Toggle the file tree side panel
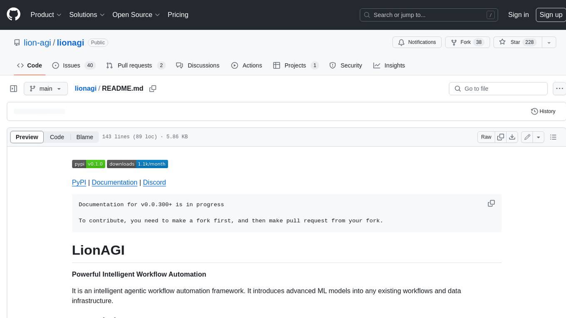Image resolution: width=566 pixels, height=318 pixels. [x=14, y=89]
